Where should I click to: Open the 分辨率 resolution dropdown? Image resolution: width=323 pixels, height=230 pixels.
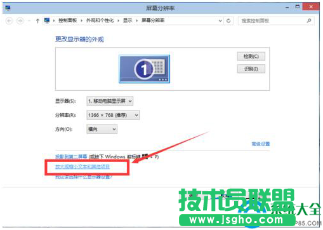tap(113, 115)
